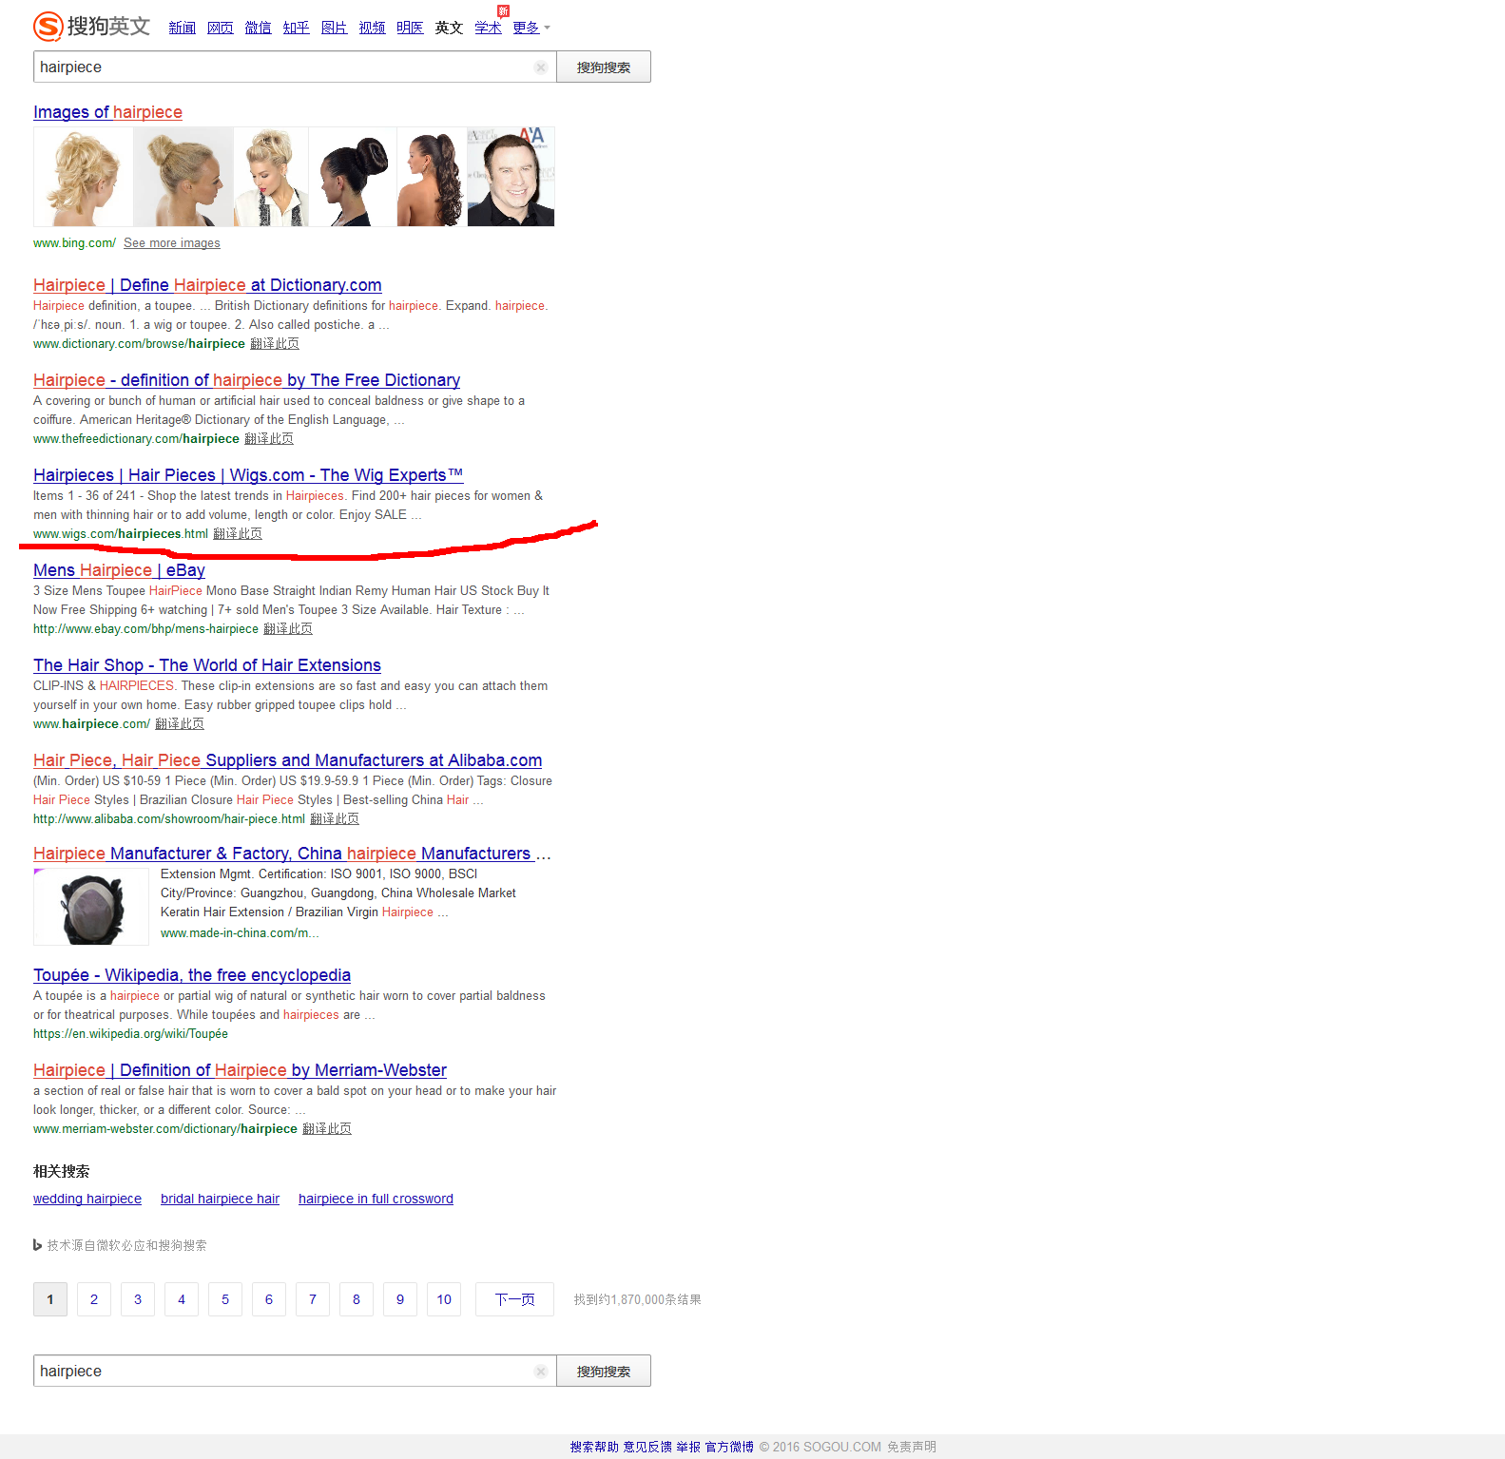Expand the 更多 (More) dropdown
Viewport: 1505px width, 1459px height.
tap(531, 28)
